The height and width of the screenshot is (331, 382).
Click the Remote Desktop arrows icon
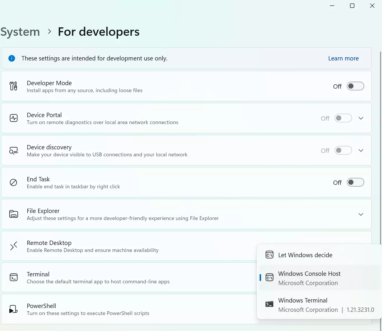coord(14,246)
